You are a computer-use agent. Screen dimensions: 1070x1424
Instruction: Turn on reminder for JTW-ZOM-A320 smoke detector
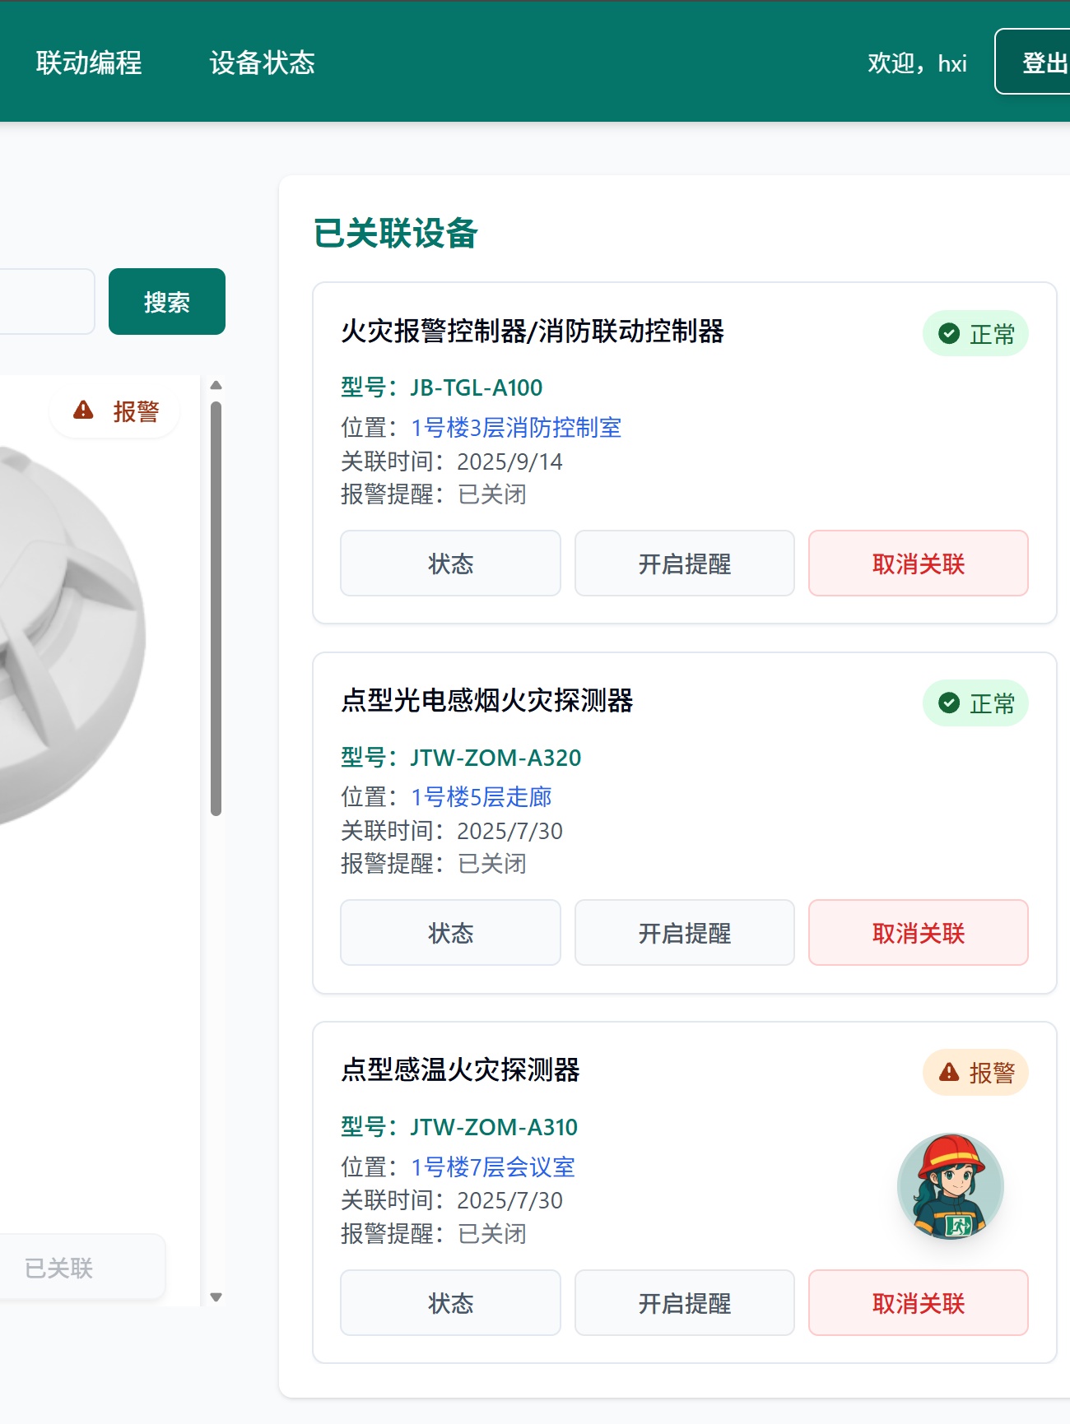click(684, 933)
